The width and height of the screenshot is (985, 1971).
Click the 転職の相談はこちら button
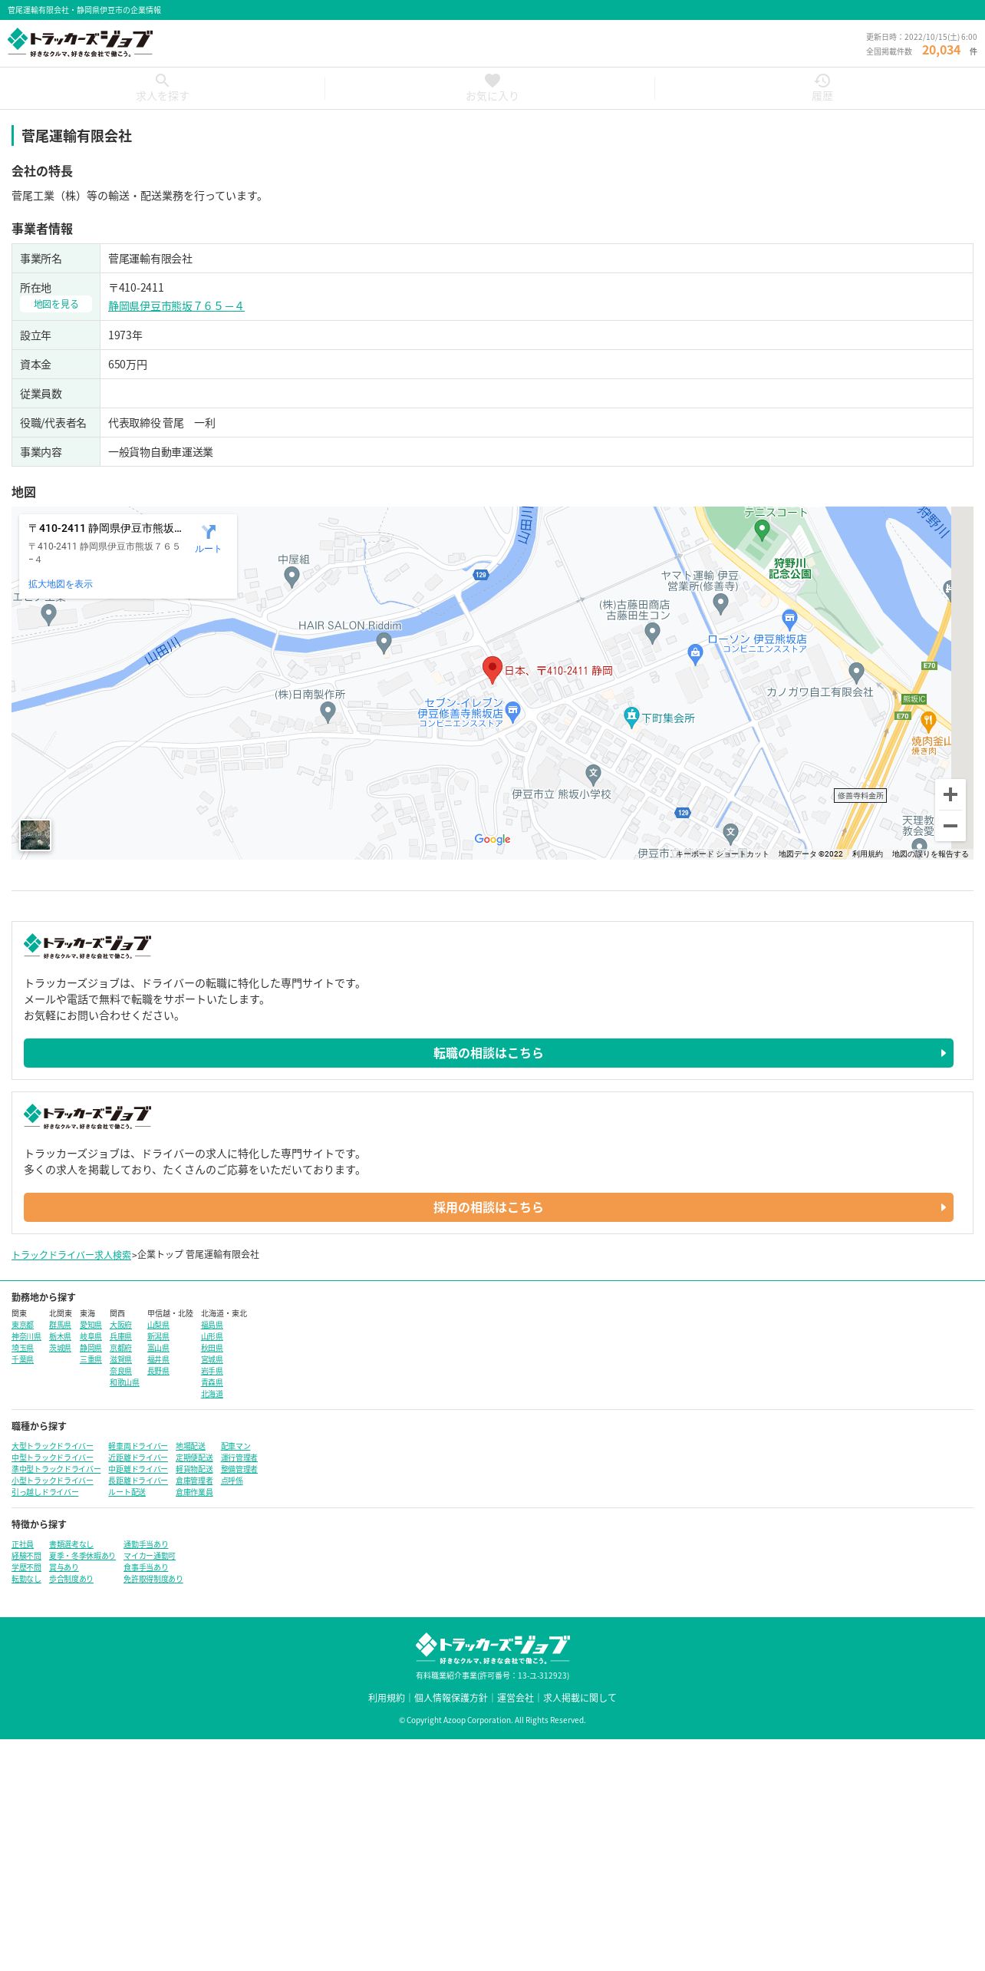[x=489, y=1053]
